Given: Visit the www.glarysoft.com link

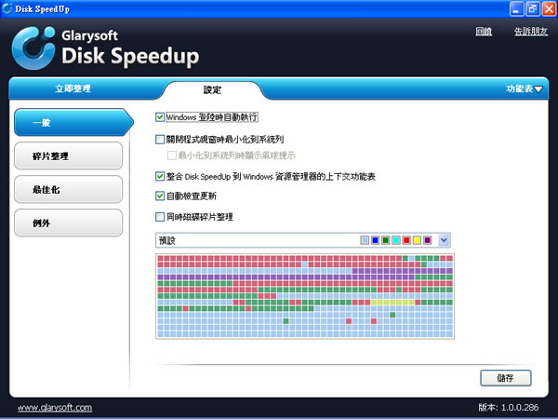Looking at the screenshot, I should pyautogui.click(x=55, y=407).
